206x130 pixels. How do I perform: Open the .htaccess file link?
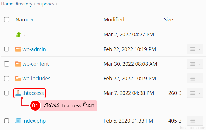click(x=33, y=93)
